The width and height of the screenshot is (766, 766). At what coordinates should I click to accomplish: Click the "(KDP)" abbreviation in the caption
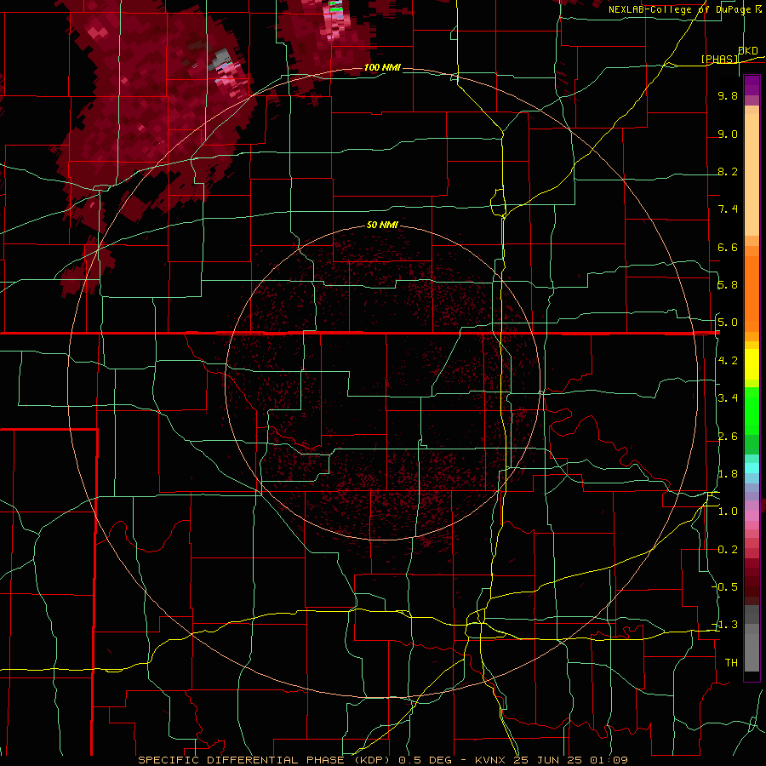click(x=372, y=760)
